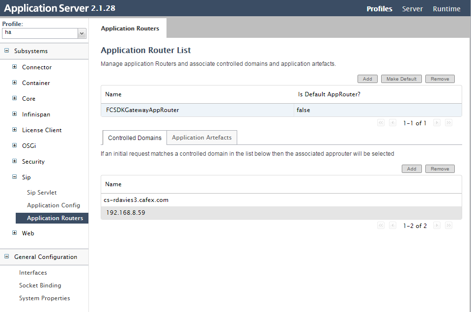Go to last page of Application Router list
The height and width of the screenshot is (312, 471).
click(x=448, y=123)
